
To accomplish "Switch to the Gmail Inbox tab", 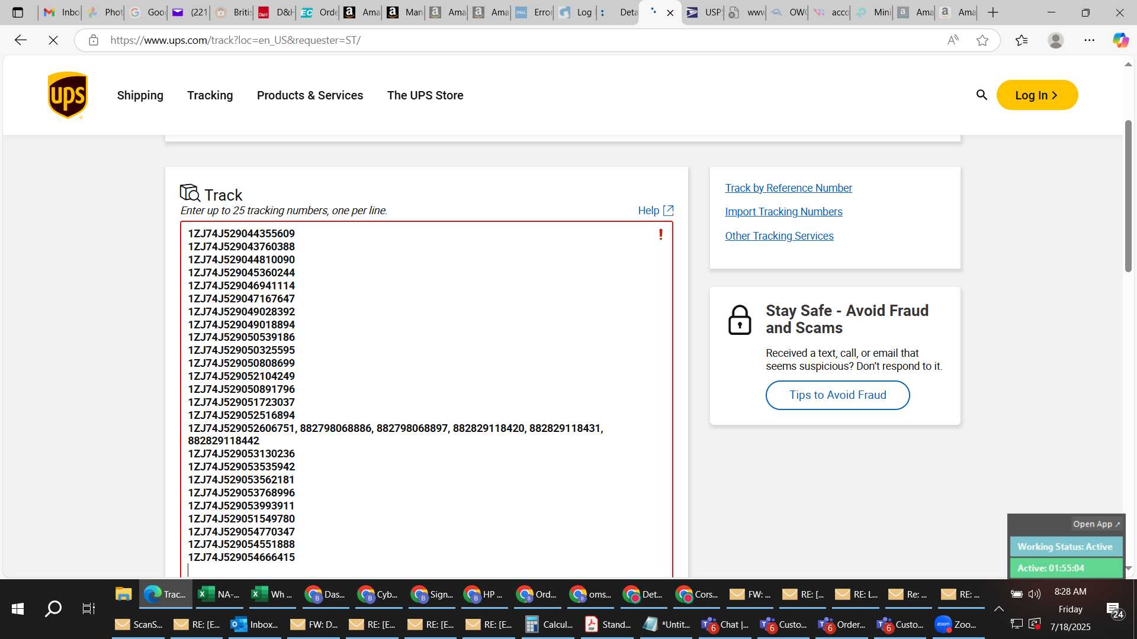I will point(61,12).
